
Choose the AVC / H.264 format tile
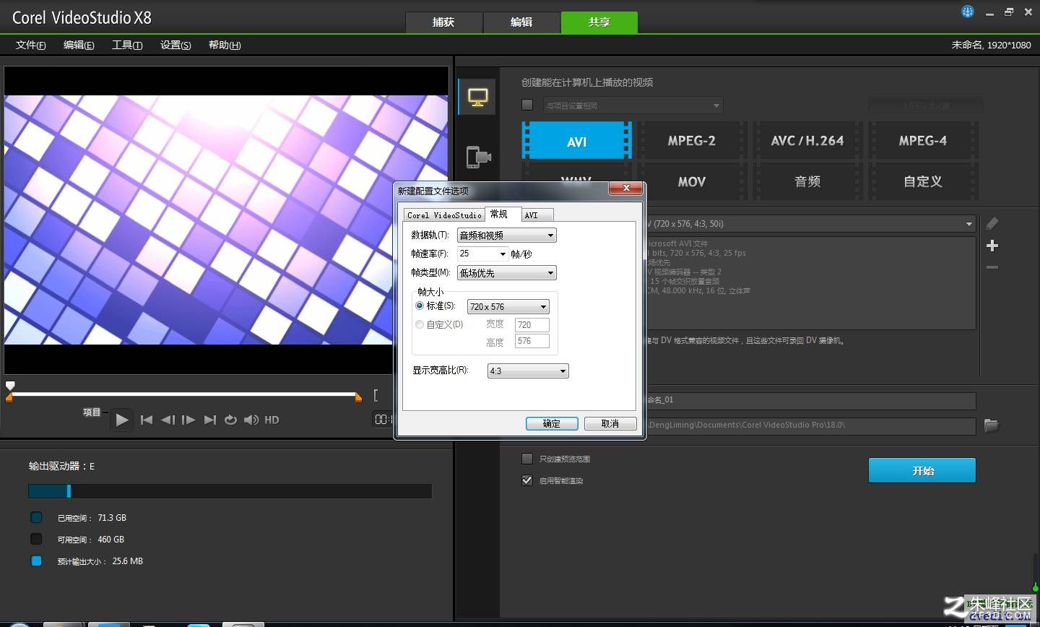(x=807, y=141)
